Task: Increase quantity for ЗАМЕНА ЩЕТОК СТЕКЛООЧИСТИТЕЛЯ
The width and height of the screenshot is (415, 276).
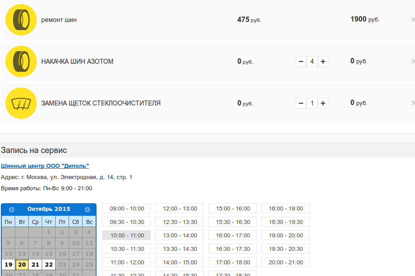Action: pos(323,103)
